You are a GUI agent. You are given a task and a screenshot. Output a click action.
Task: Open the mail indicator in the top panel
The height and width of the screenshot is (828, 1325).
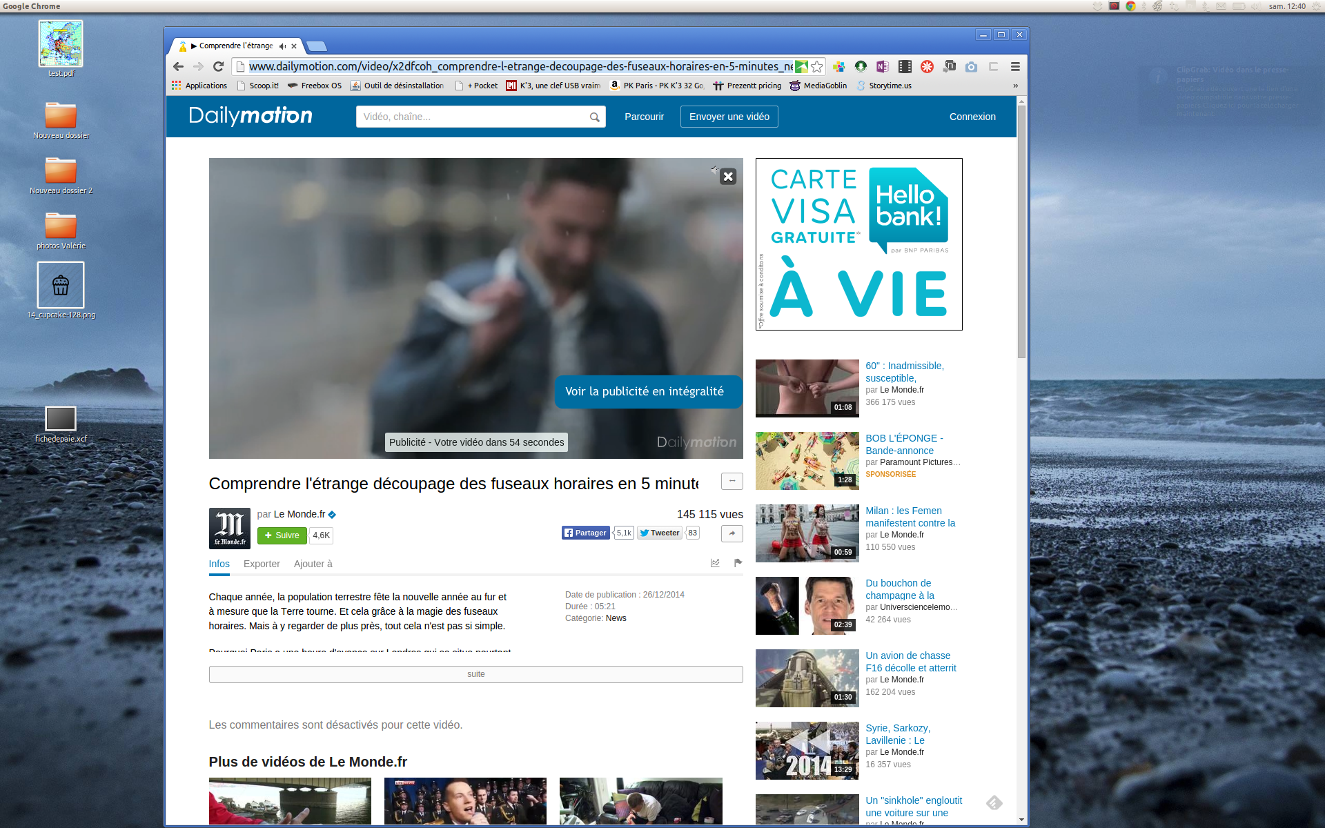point(1221,6)
